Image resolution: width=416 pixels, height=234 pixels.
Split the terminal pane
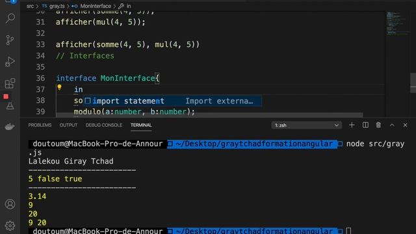[x=365, y=125]
